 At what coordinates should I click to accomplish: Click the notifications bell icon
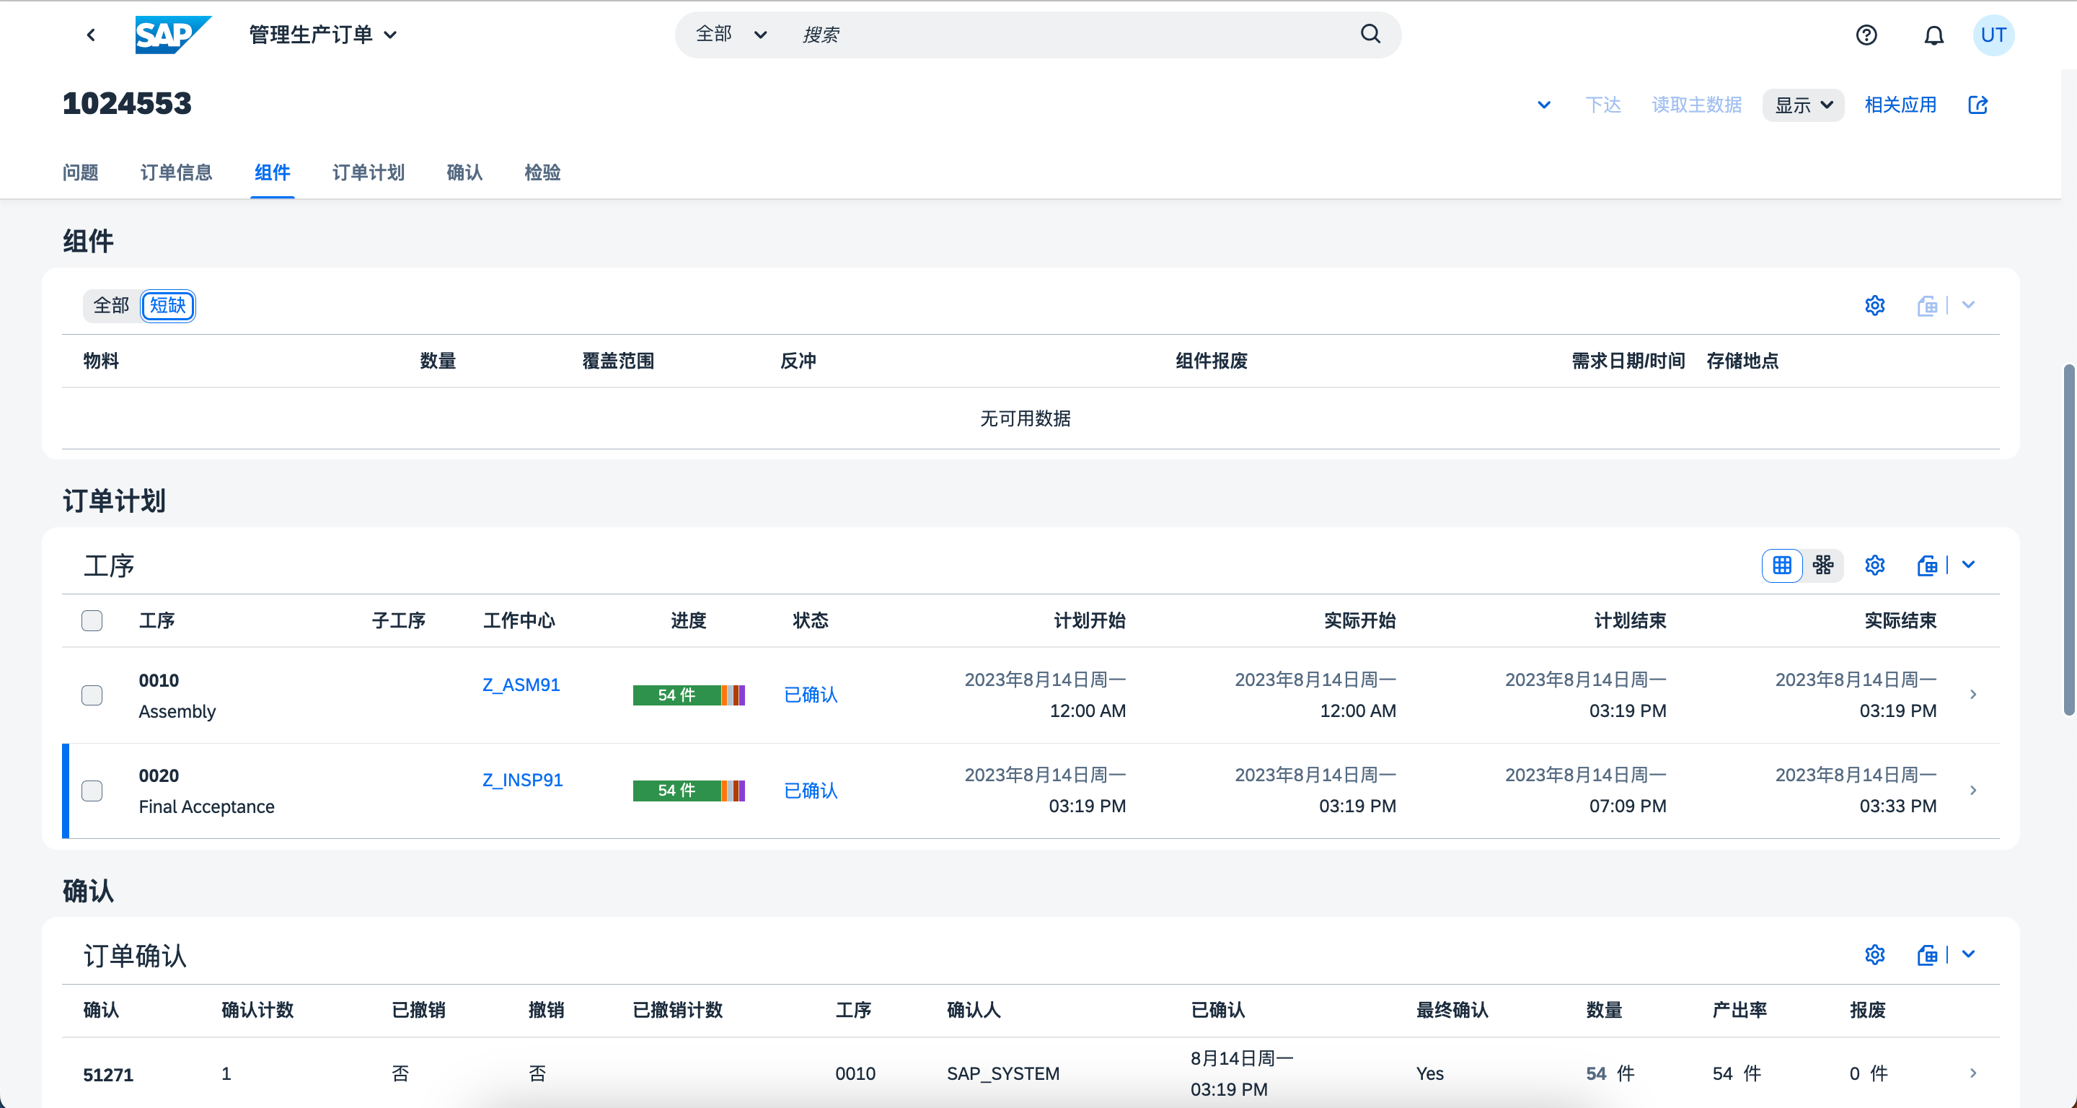(1933, 34)
